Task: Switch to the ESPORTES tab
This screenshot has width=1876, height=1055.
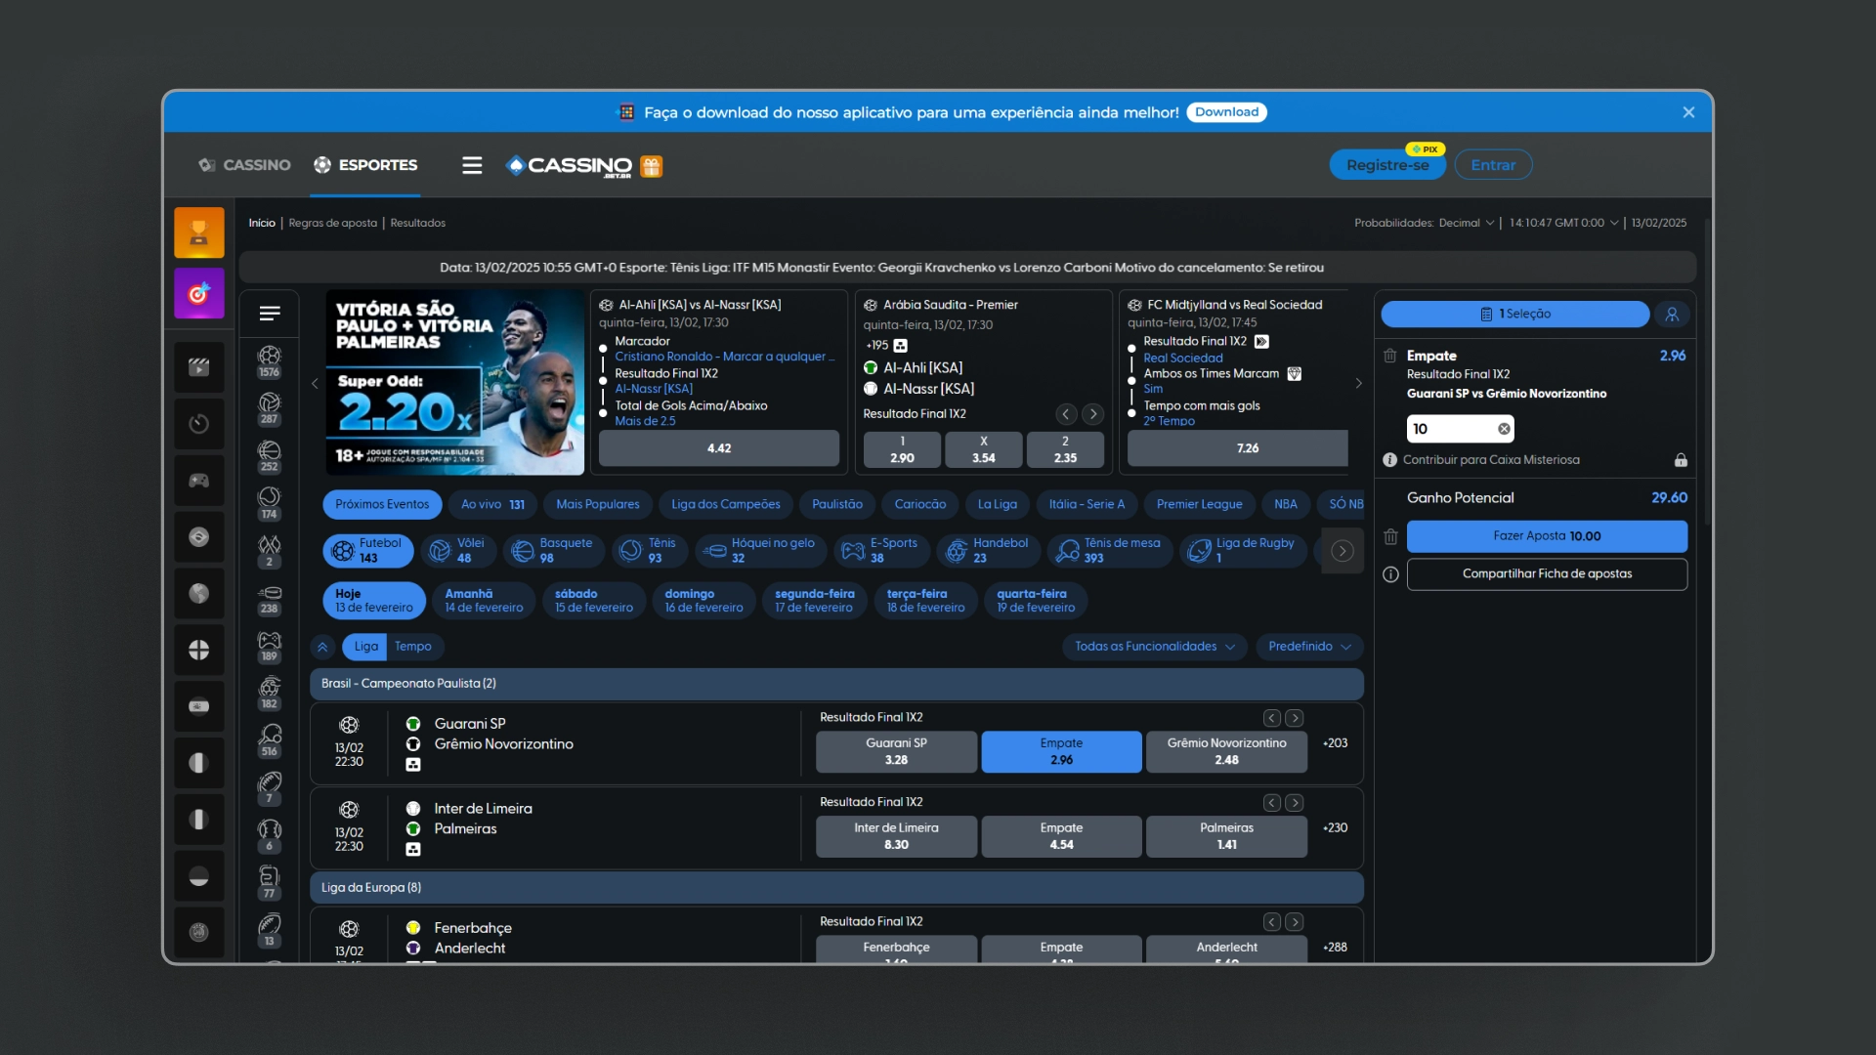Action: [365, 165]
